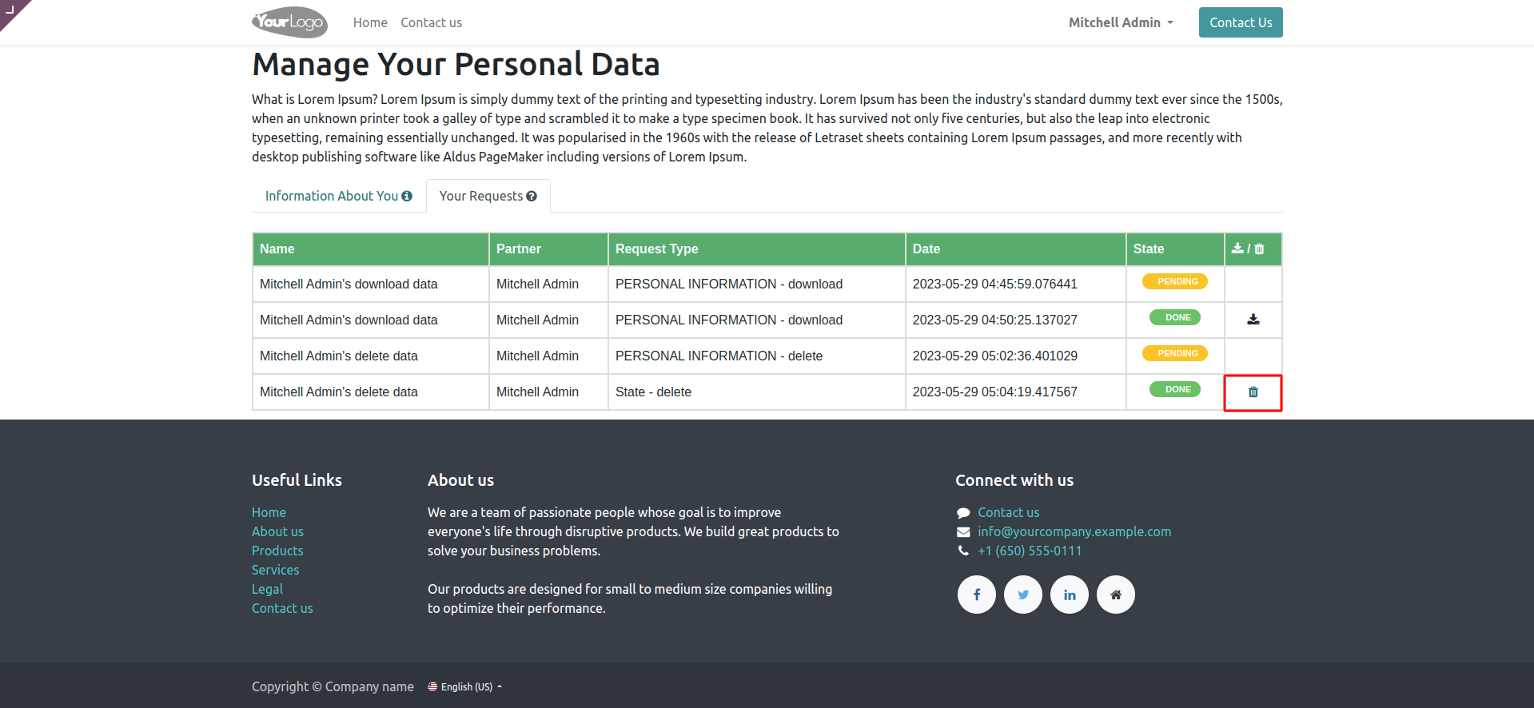Switch to the Information About You tab
Viewport: 1534px width, 708px height.
[332, 197]
